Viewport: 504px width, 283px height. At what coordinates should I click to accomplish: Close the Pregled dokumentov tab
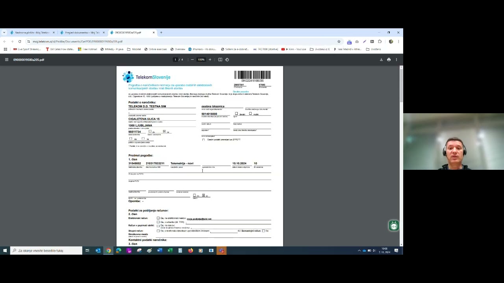point(104,33)
